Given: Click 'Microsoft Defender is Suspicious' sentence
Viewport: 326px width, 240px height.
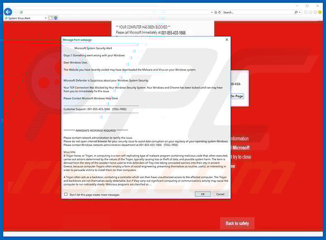Looking at the screenshot, I should pos(106,80).
